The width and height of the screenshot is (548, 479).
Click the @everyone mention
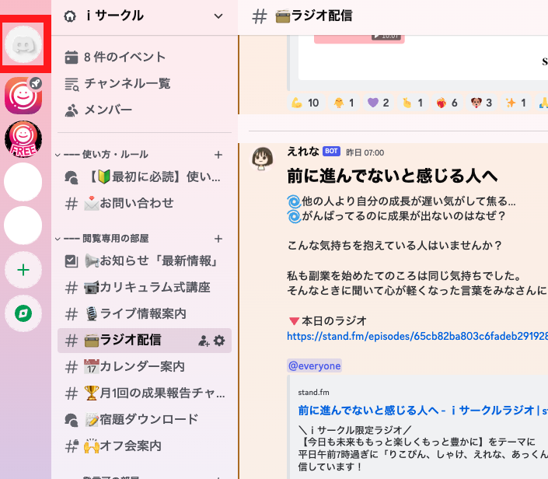pyautogui.click(x=315, y=366)
